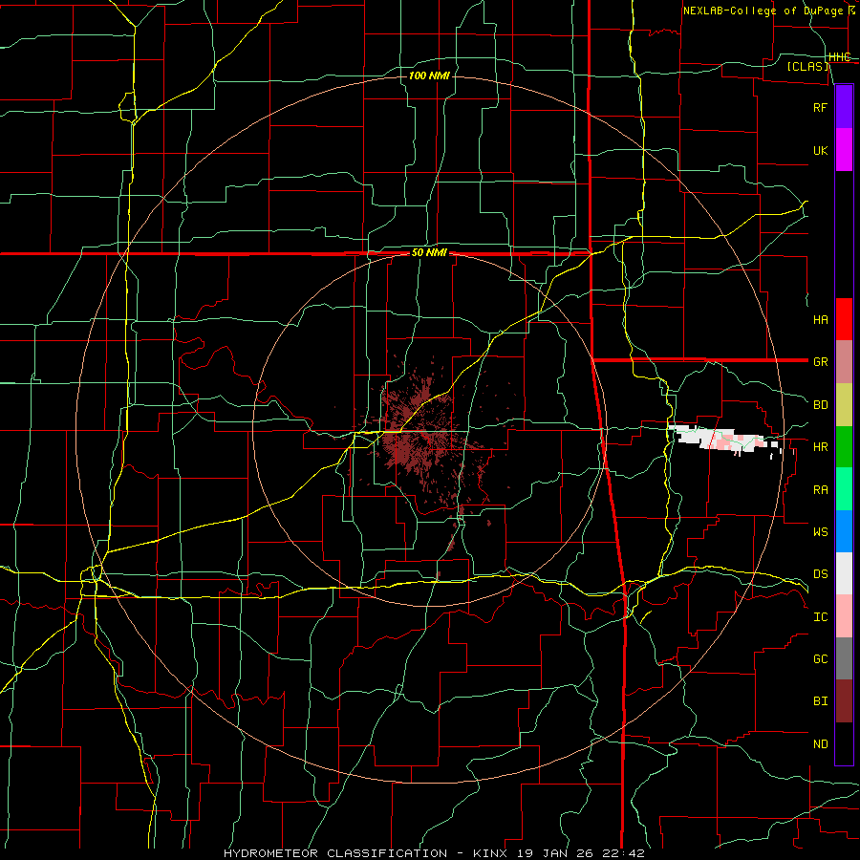Click the BI legend label
The width and height of the screenshot is (860, 860).
(x=820, y=701)
